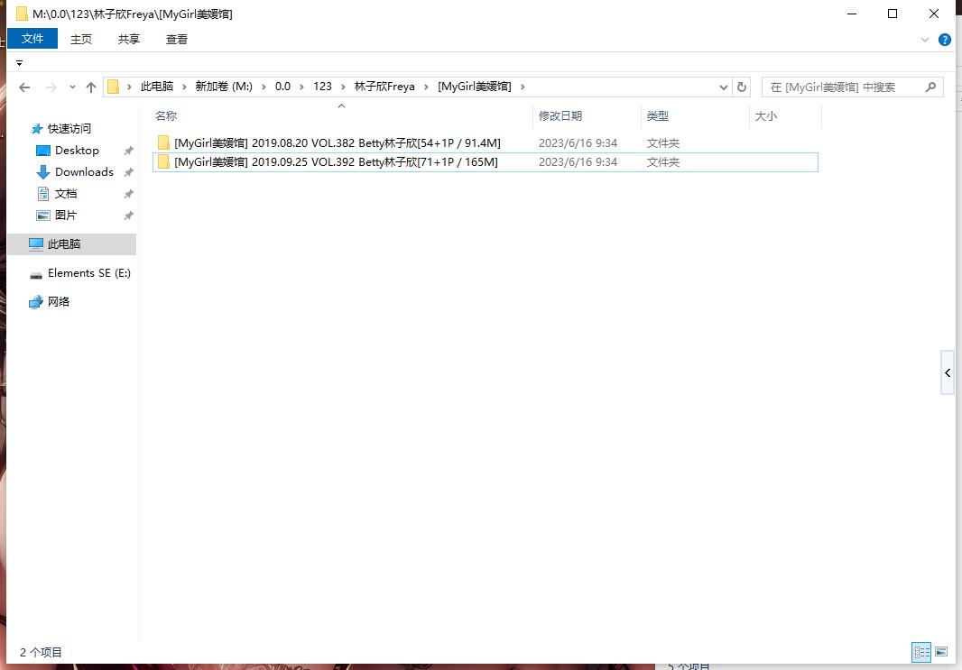Viewport: 962px width, 670px height.
Task: Open Explorer help via the question mark icon
Action: point(945,40)
